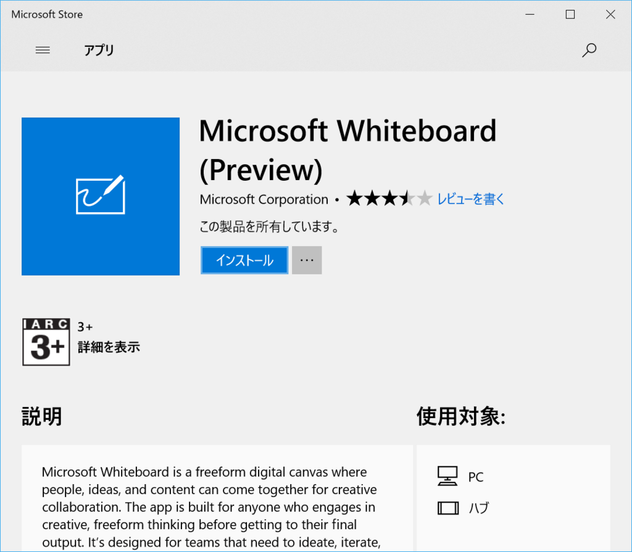Click the Microsoft Corporation publisher name
The image size is (632, 552).
(264, 199)
